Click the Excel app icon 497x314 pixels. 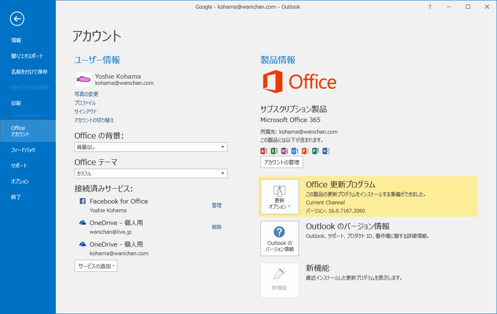click(x=274, y=151)
